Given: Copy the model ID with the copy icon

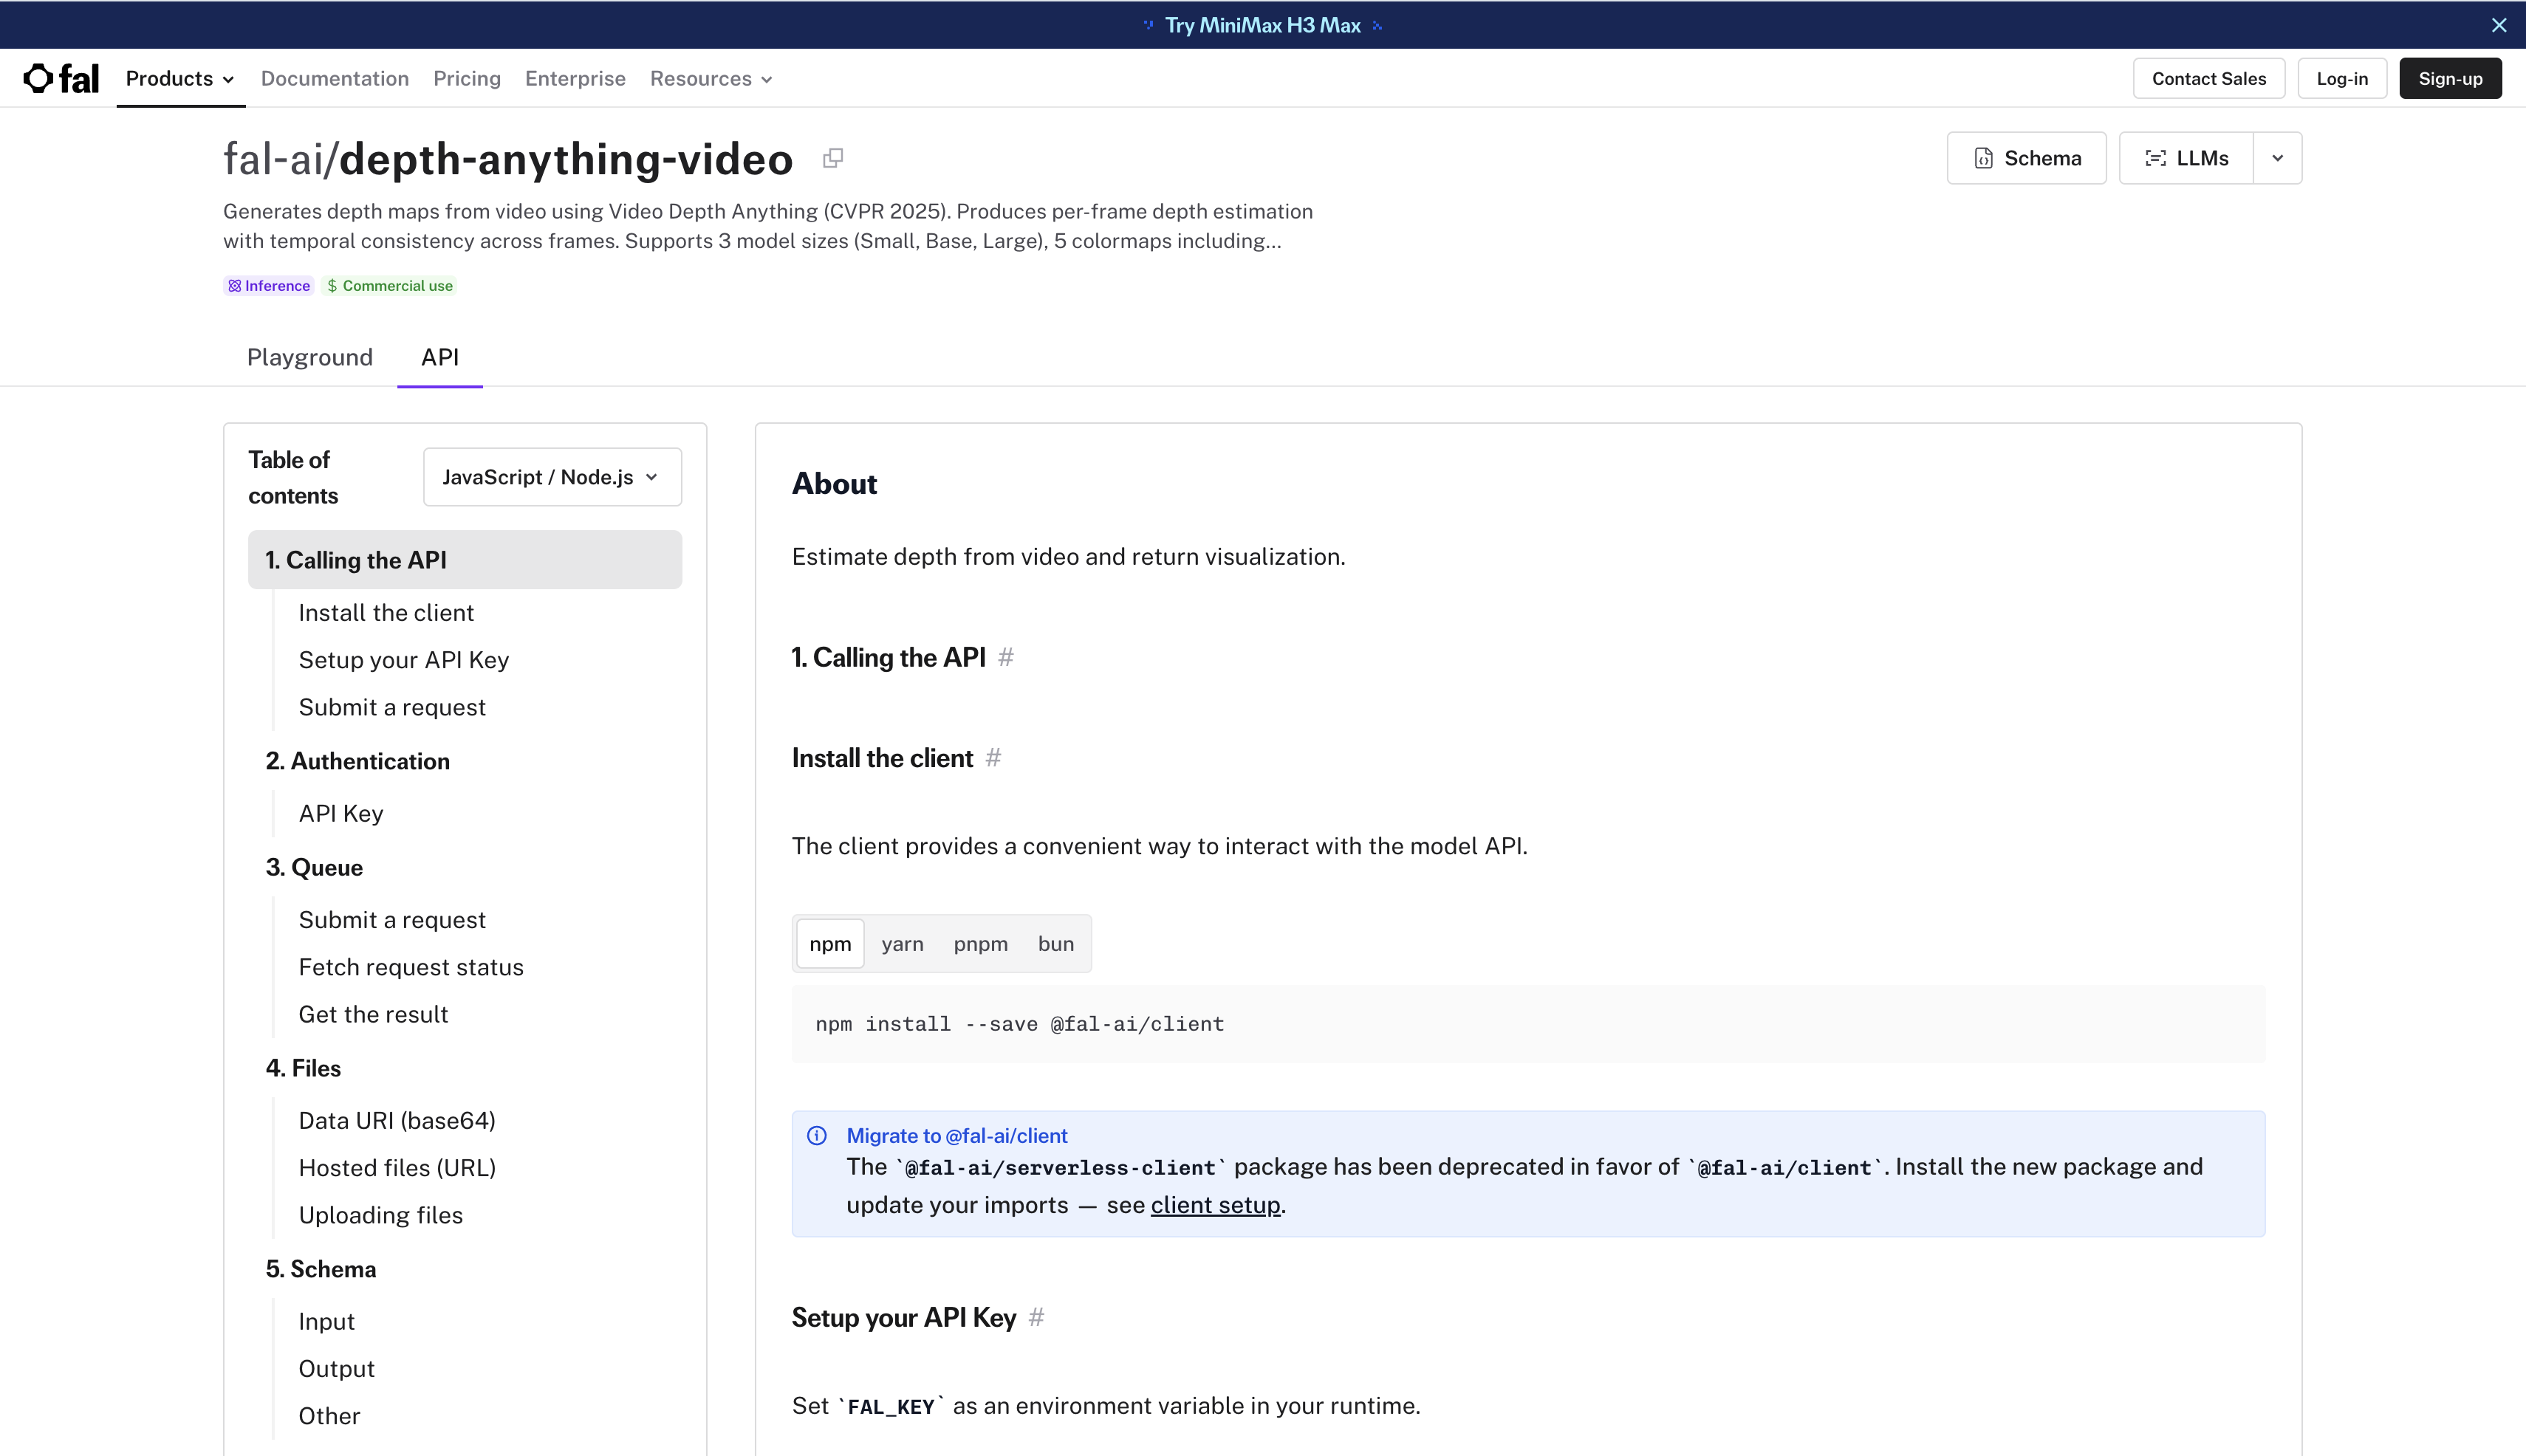Looking at the screenshot, I should 832,158.
